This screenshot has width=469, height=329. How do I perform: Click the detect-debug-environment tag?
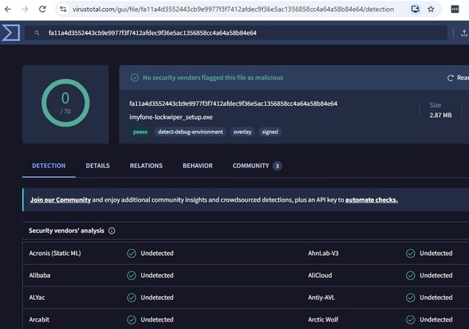coord(190,132)
